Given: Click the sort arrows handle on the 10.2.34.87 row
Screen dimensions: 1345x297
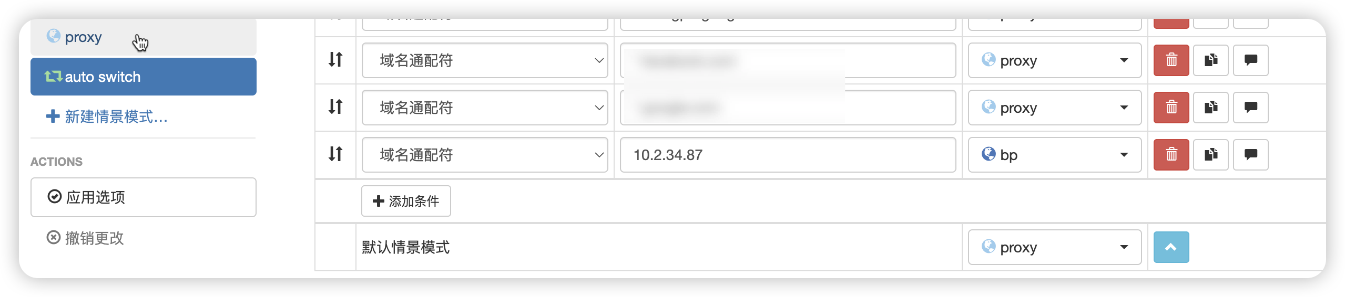Looking at the screenshot, I should coord(335,154).
